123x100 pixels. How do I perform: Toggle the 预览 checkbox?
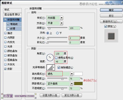pyautogui.click(x=106, y=26)
